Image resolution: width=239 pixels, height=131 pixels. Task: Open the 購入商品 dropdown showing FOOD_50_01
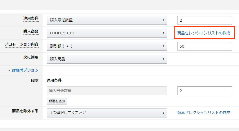107,33
